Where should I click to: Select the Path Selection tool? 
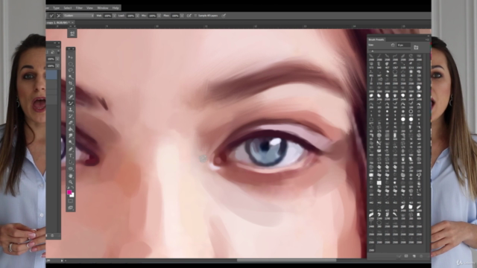(71, 162)
